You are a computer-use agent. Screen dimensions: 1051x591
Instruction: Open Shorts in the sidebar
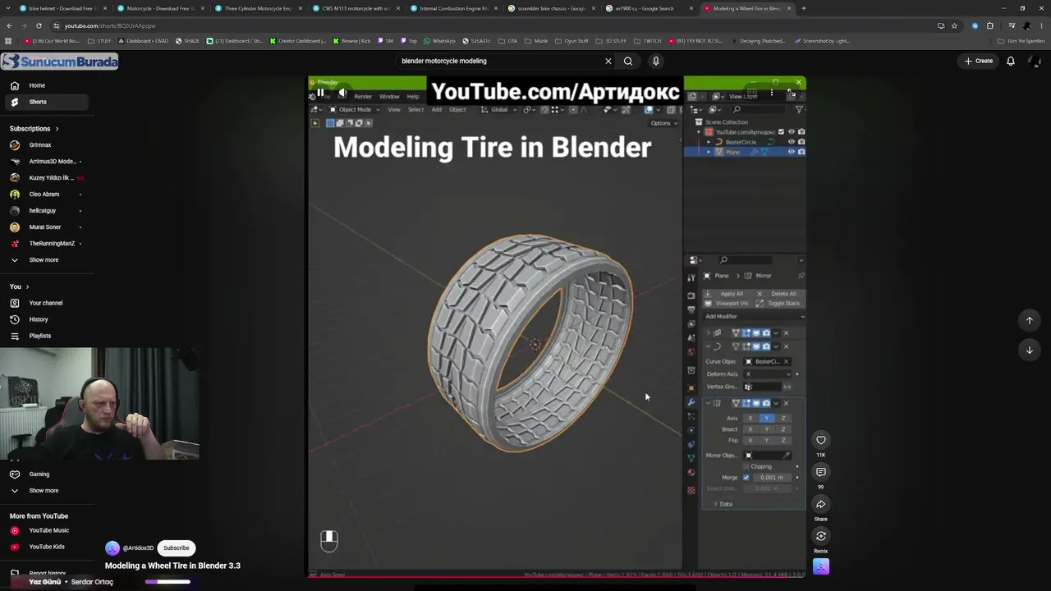click(47, 102)
